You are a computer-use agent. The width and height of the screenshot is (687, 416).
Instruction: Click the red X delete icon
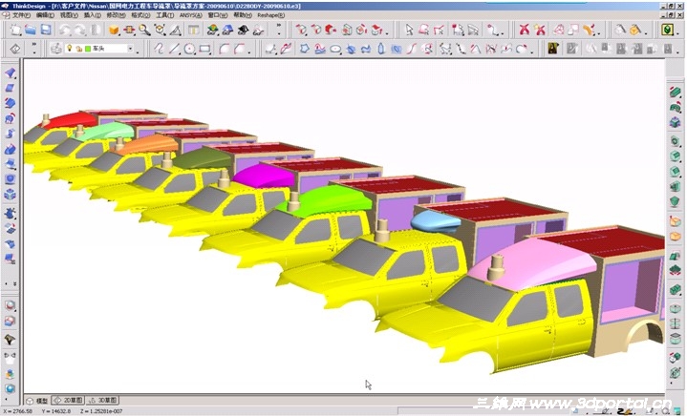tap(524, 30)
